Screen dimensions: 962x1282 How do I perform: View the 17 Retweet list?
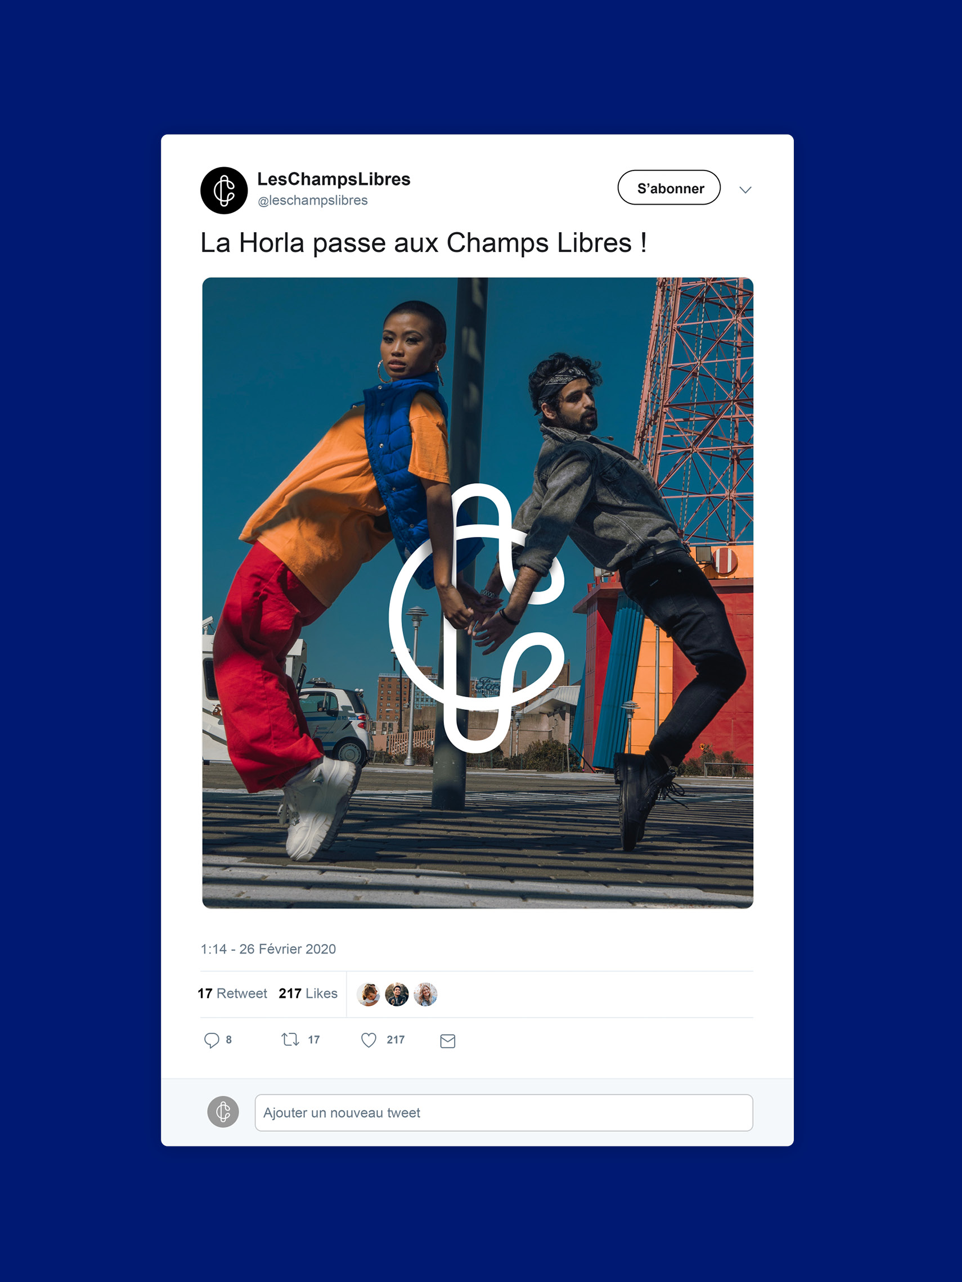click(x=232, y=994)
